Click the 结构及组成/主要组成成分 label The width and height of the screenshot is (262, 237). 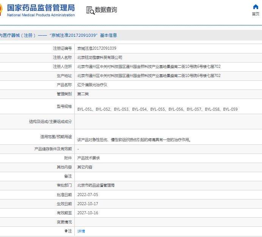click(50, 121)
